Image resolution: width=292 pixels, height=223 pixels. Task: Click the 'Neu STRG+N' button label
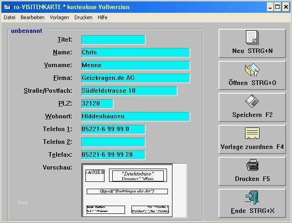pyautogui.click(x=252, y=51)
